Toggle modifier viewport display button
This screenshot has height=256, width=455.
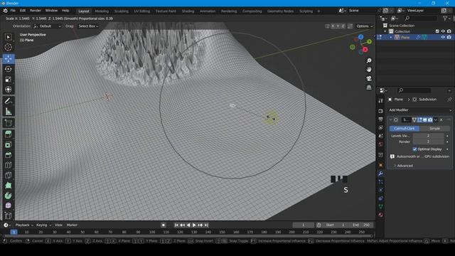click(x=425, y=120)
